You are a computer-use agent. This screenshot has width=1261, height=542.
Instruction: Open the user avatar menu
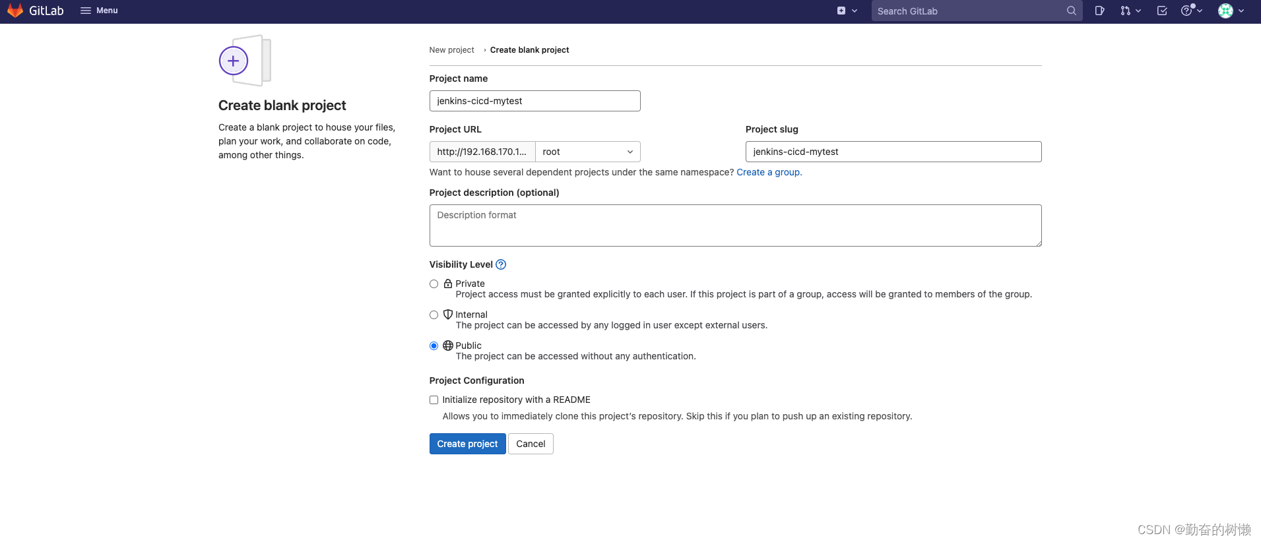click(x=1231, y=11)
